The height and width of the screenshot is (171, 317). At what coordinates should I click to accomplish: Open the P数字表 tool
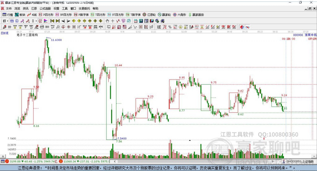click(81, 15)
